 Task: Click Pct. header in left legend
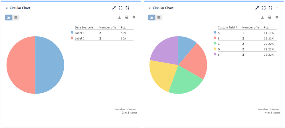coord(123,27)
